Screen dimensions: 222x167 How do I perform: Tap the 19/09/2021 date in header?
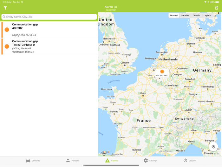(x=111, y=10)
